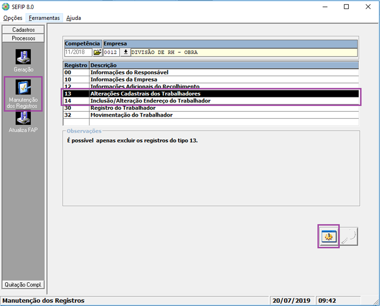Image resolution: width=380 pixels, height=306 pixels.
Task: Select row 00 Informações do Responsável
Action: [129, 73]
